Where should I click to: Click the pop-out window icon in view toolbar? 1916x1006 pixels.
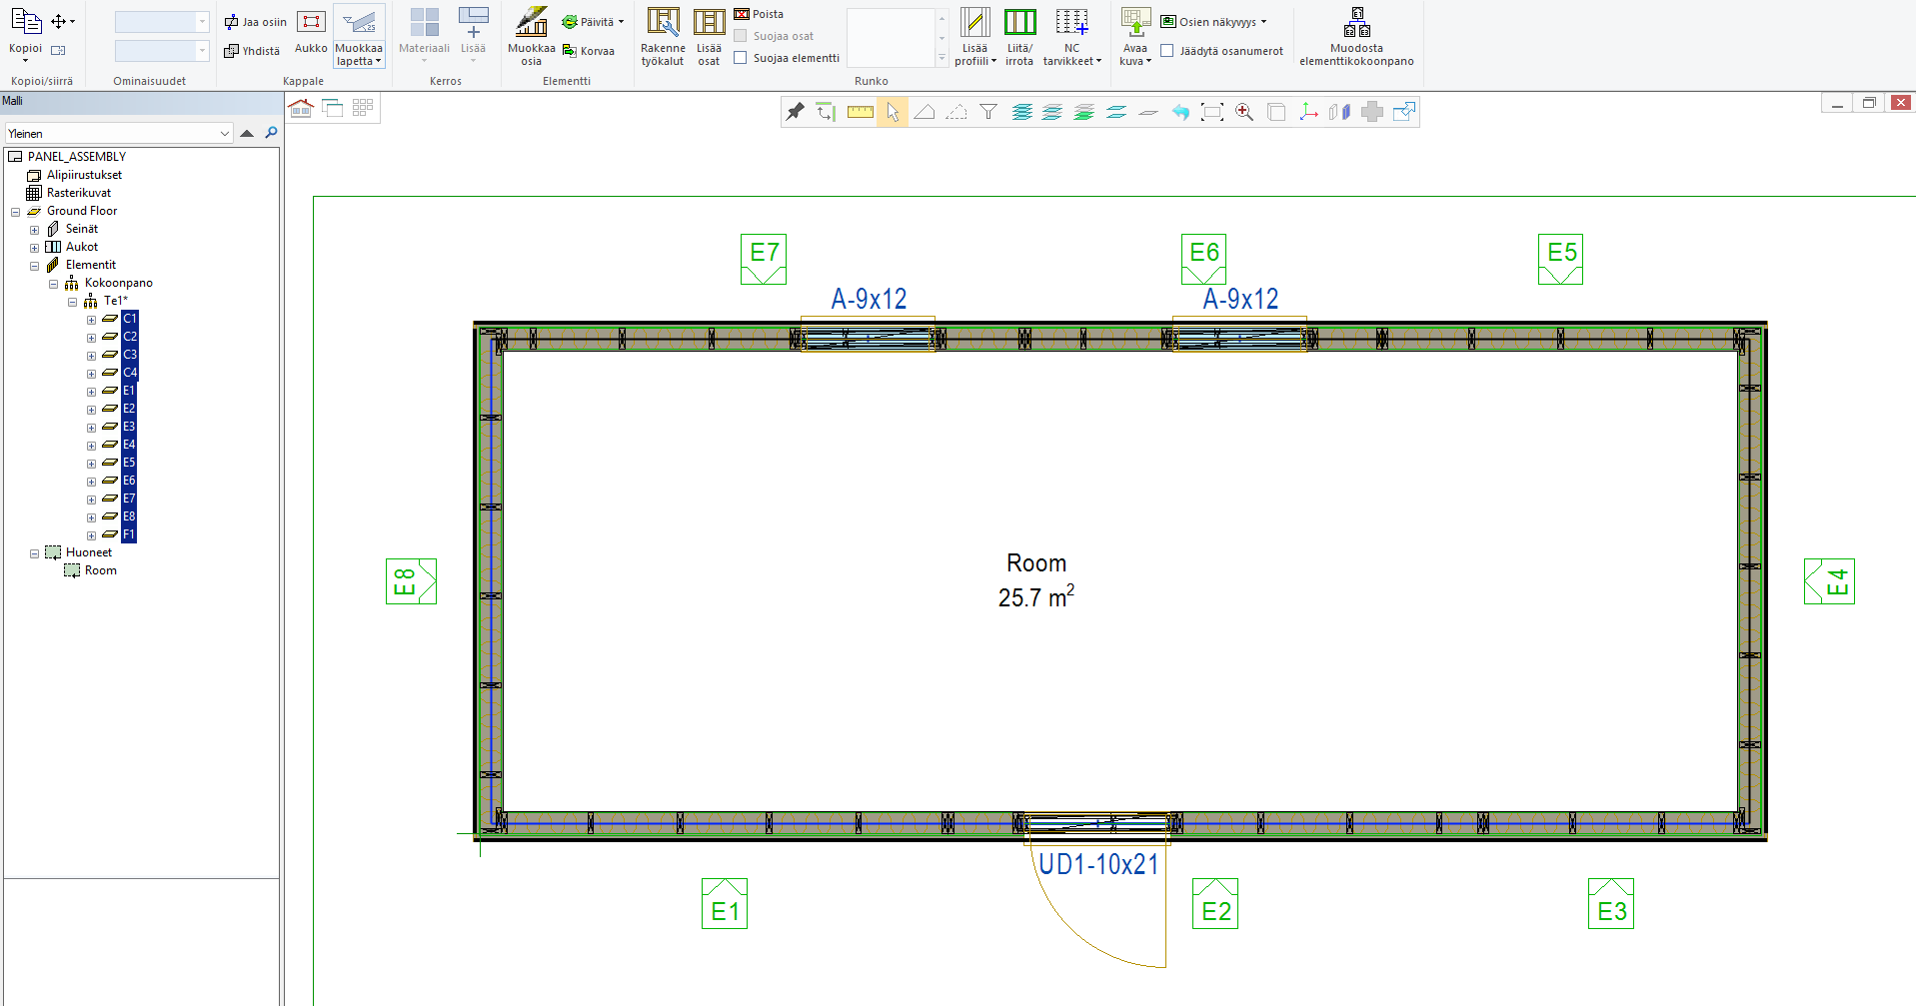(1404, 112)
